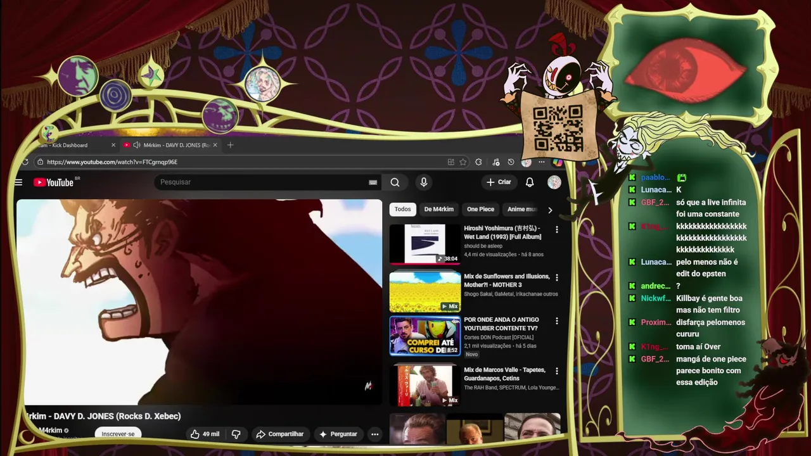
Task: Reload the page with the refresh icon
Action: pyautogui.click(x=25, y=162)
